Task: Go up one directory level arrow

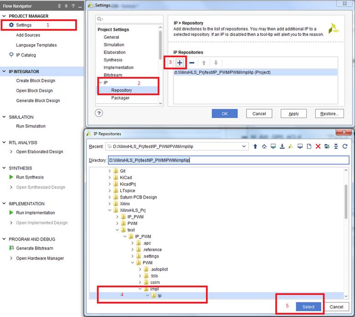Action: (255, 146)
